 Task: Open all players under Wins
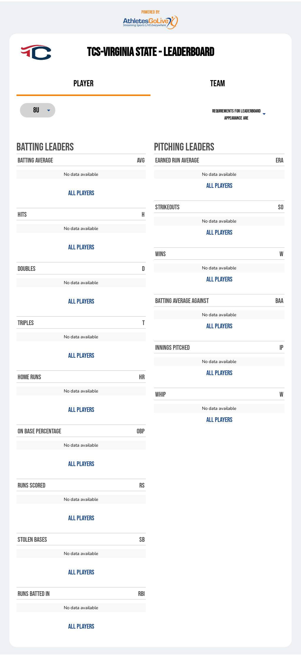[219, 279]
